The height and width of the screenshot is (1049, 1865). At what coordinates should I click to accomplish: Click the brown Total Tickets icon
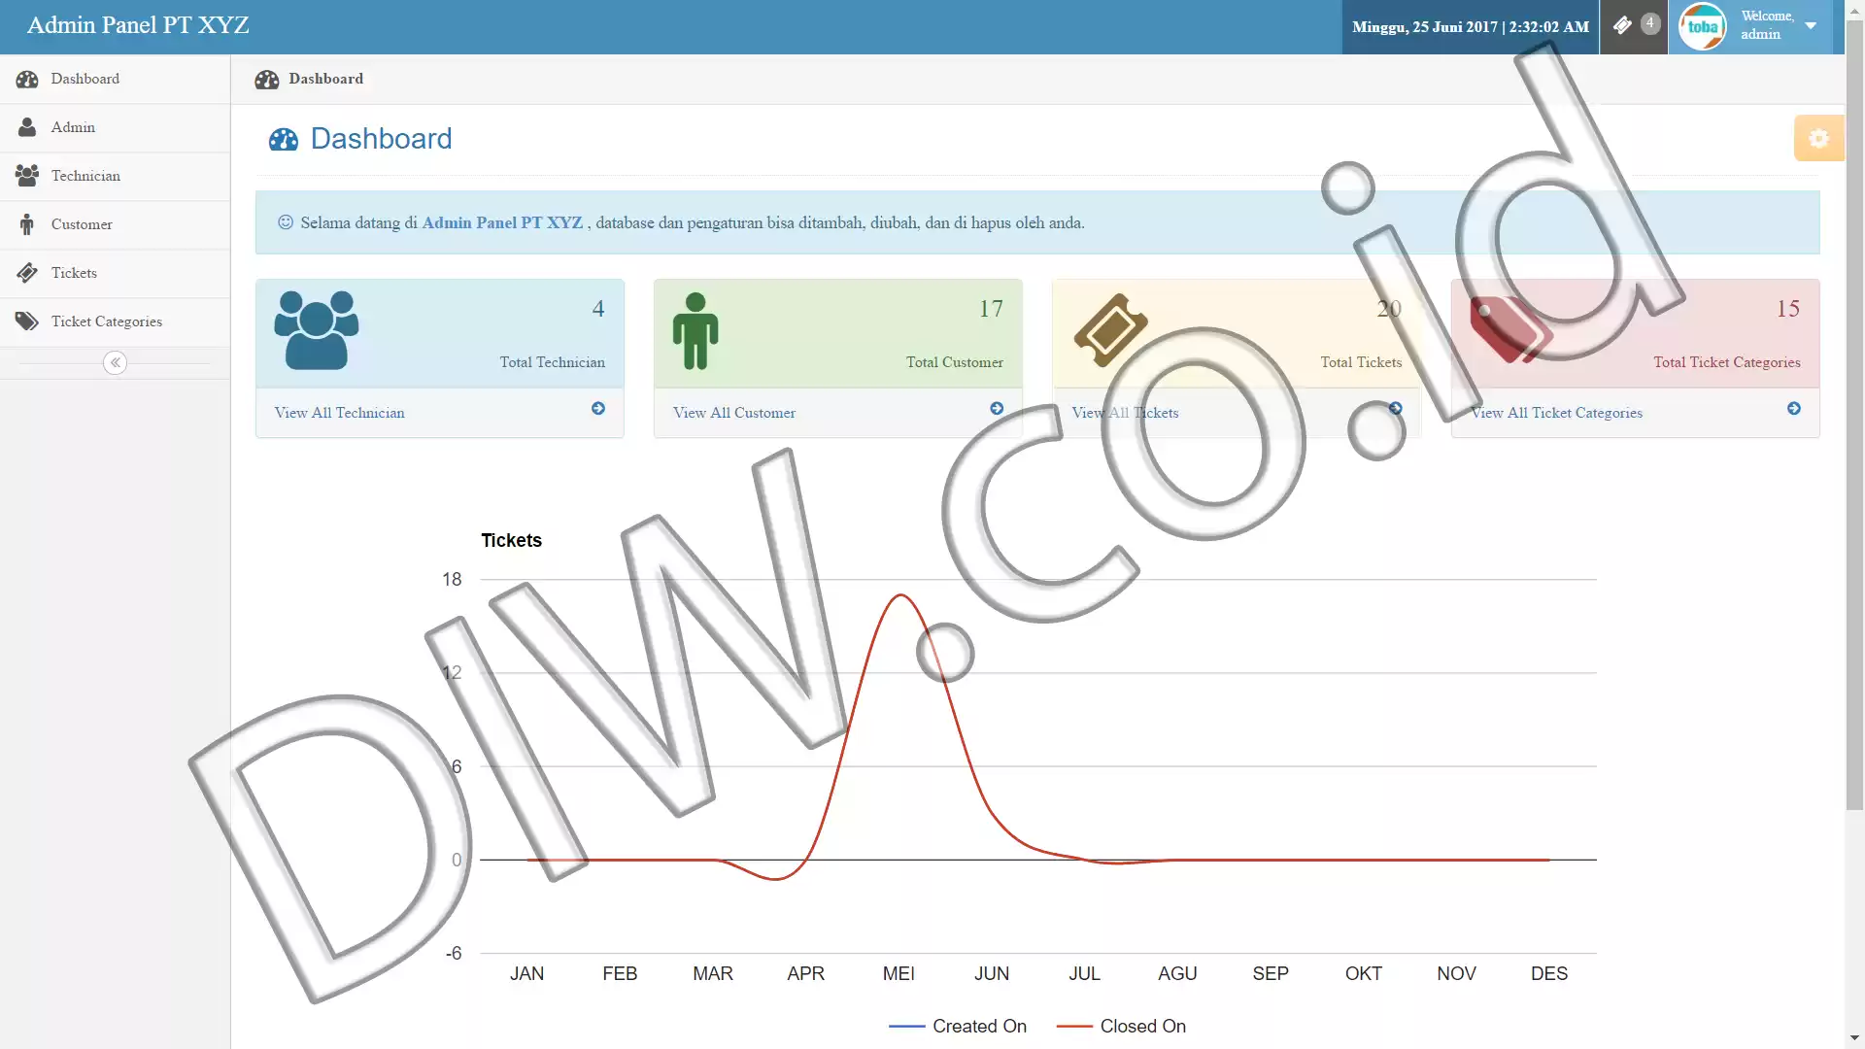pos(1110,330)
